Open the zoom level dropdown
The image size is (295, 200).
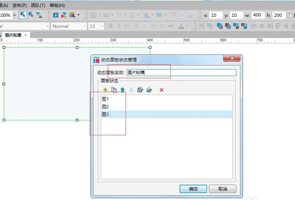[14, 15]
